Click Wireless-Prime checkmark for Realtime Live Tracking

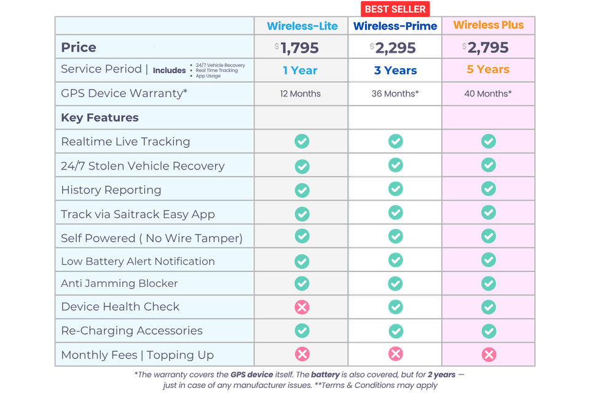395,141
